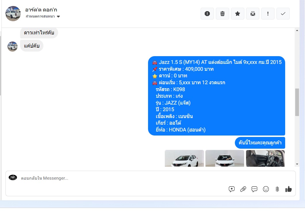Open front-view white Jazz photo thumbnail
This screenshot has width=305, height=216.
(x=225, y=158)
